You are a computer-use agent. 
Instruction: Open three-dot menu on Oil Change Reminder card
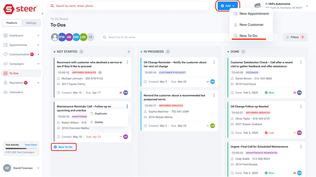click(214, 62)
